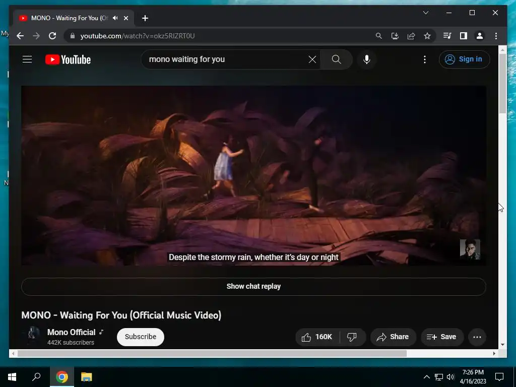Screen dimensions: 516x387
Task: Click the address bar URL
Action: click(x=138, y=36)
